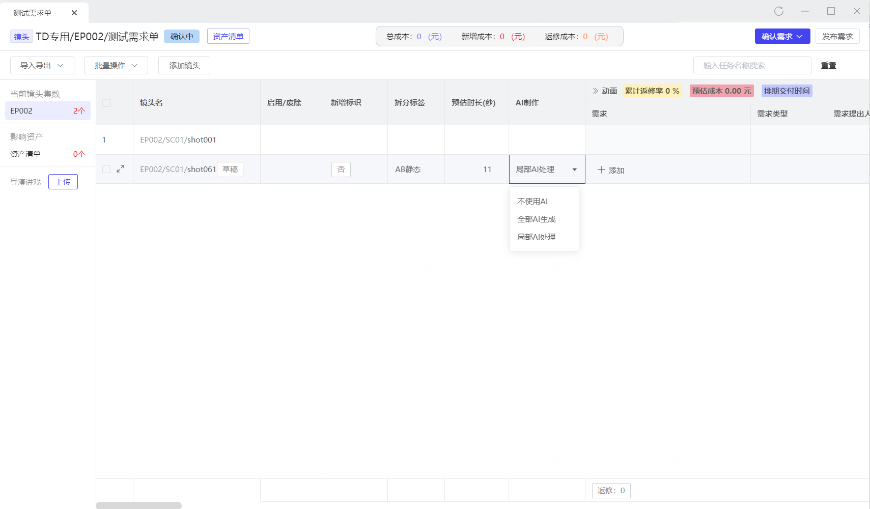Select 不使用AI from the dropdown list
Viewport: 870px width, 509px height.
(532, 202)
